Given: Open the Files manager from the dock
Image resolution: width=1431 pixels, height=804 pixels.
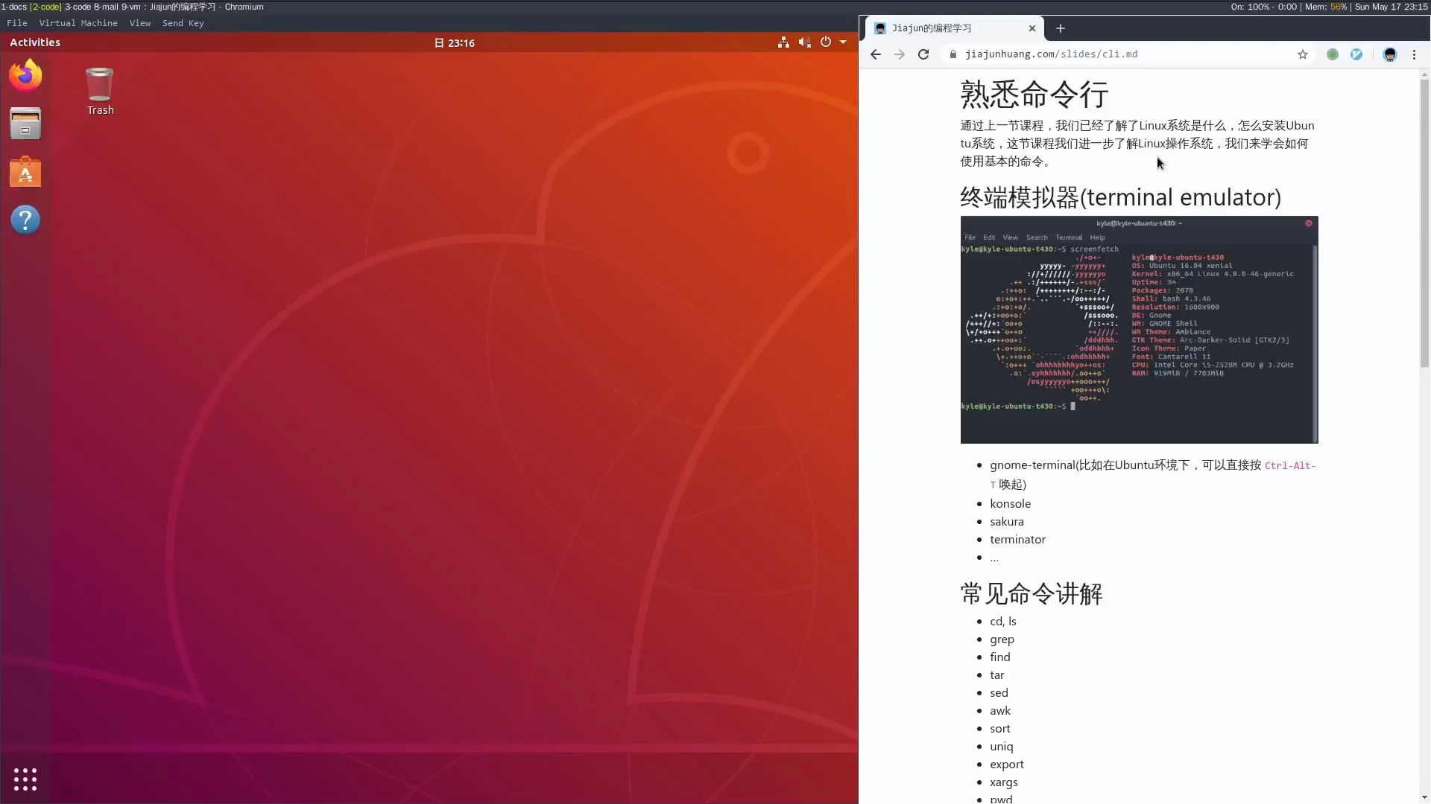Looking at the screenshot, I should pos(25,124).
